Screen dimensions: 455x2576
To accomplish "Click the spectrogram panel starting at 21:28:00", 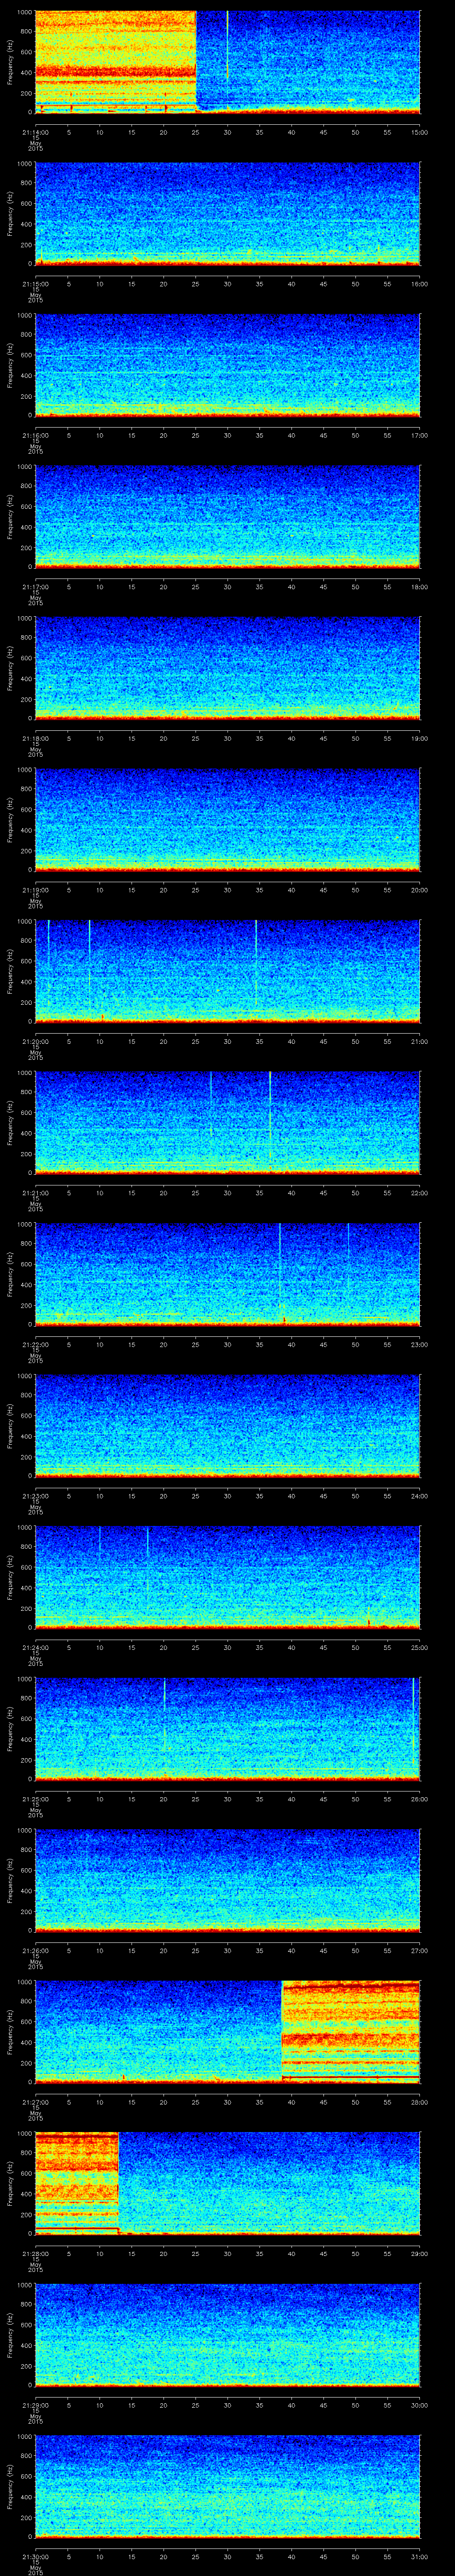I will coord(227,2183).
